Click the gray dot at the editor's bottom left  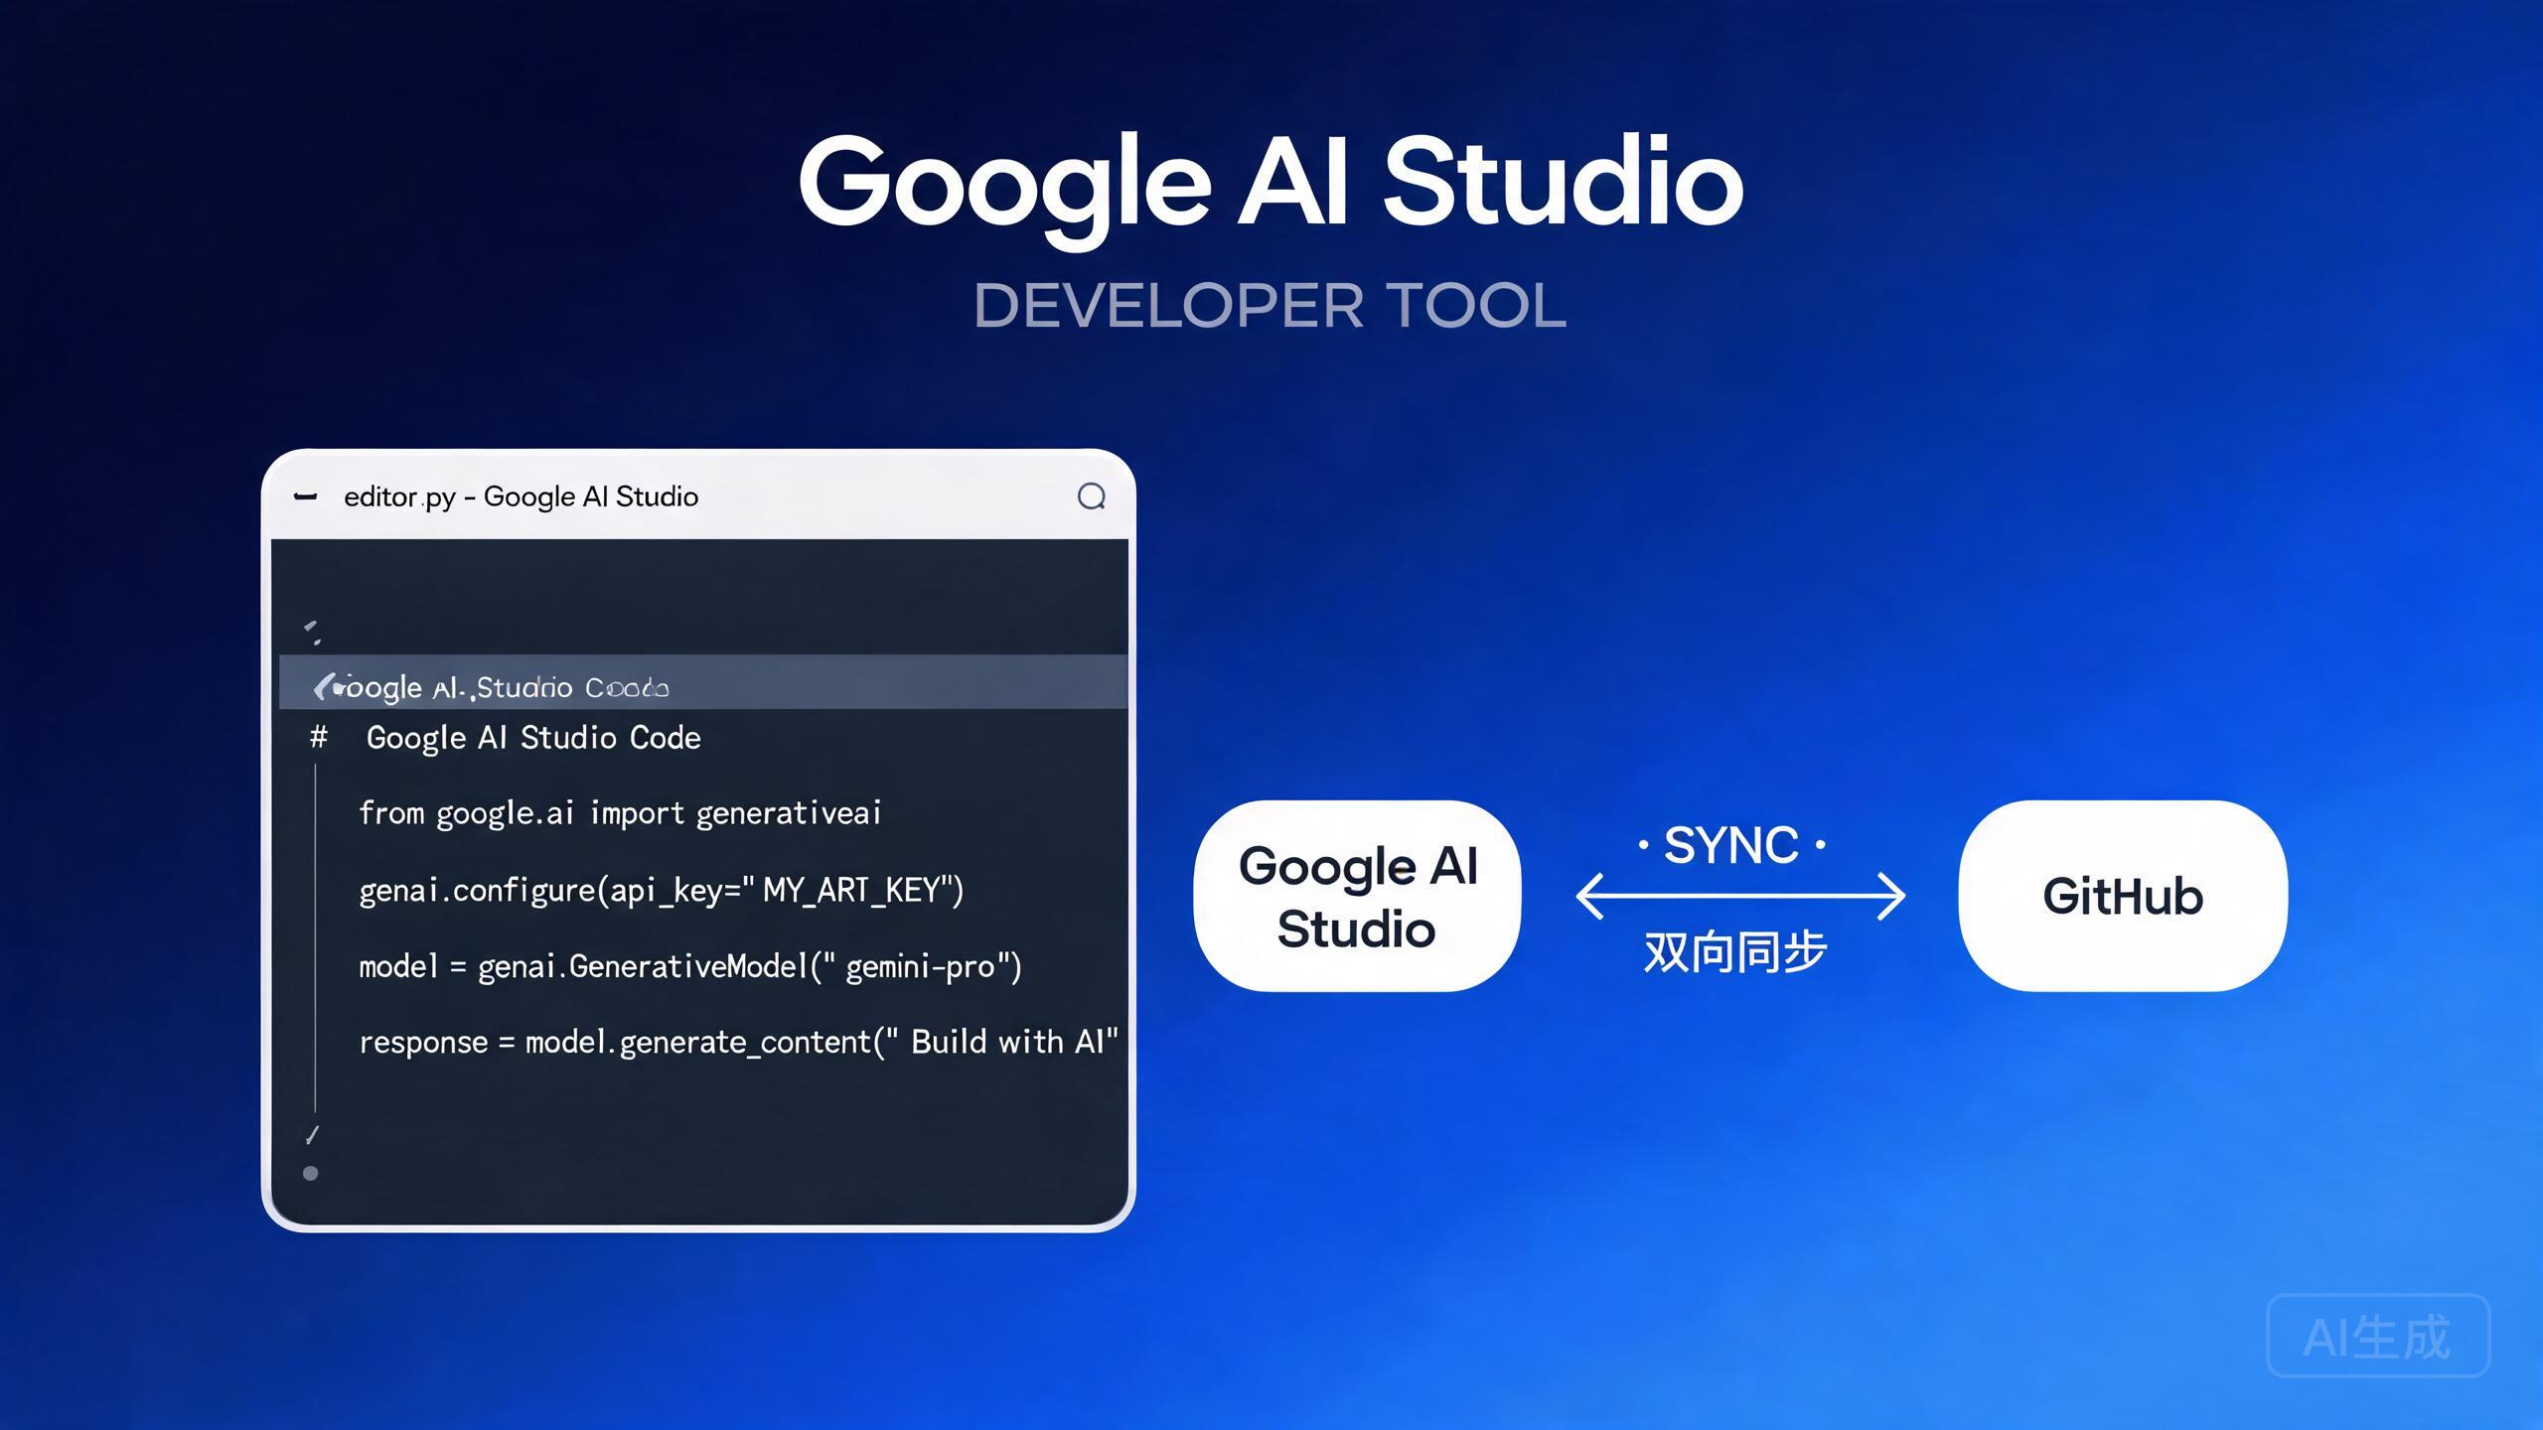tap(310, 1173)
